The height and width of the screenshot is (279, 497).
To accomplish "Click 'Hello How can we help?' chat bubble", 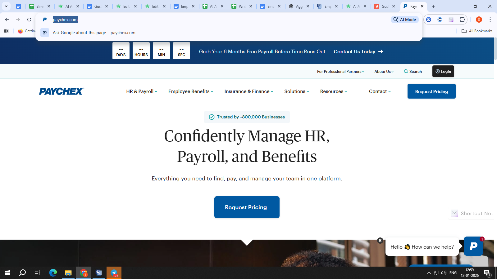I will (x=422, y=247).
